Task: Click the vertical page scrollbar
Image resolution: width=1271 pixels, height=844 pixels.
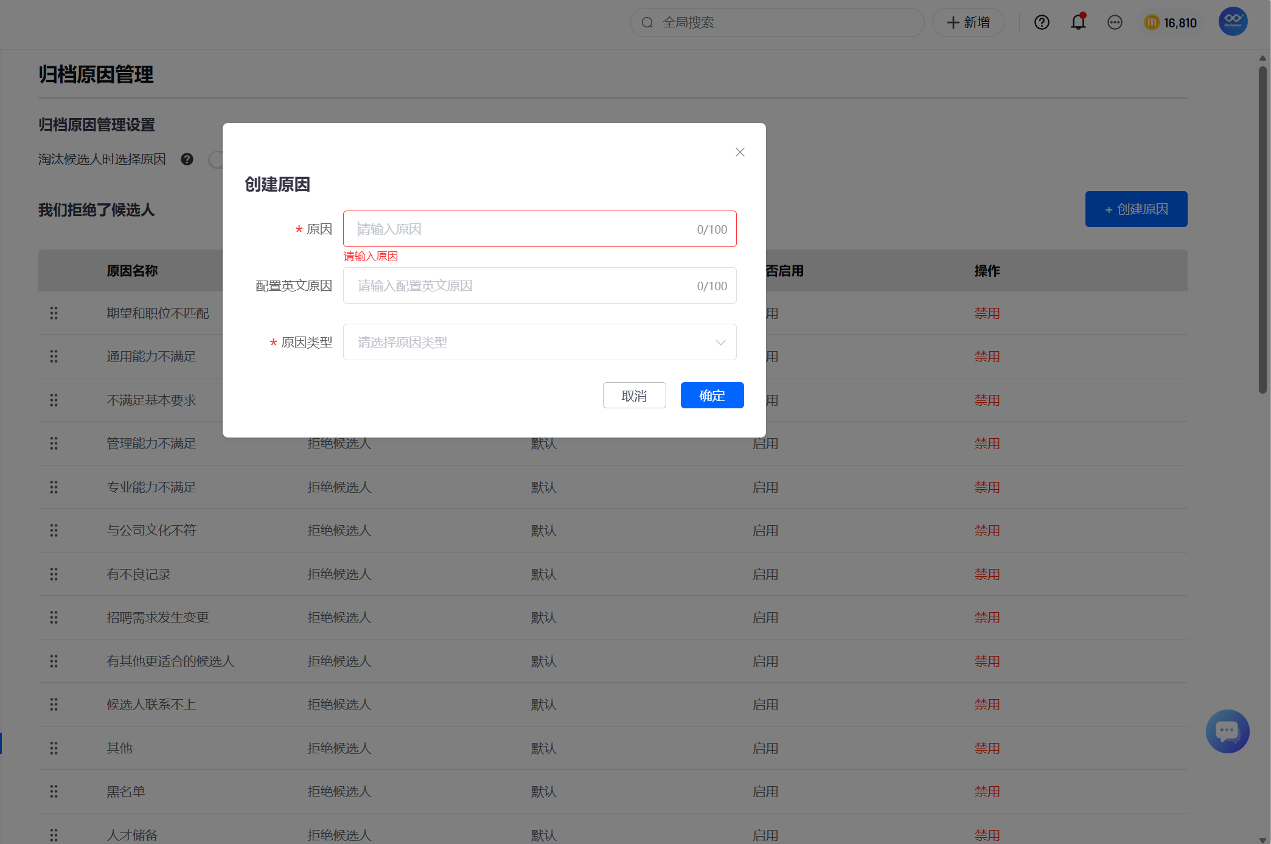Action: [x=1262, y=229]
